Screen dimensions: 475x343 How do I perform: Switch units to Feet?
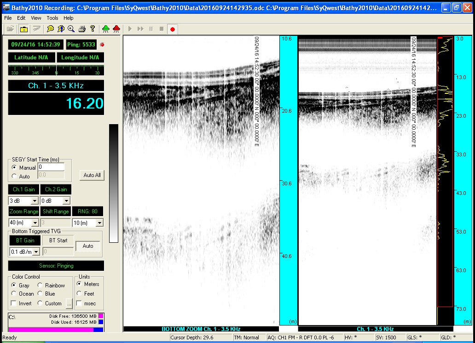pyautogui.click(x=80, y=293)
